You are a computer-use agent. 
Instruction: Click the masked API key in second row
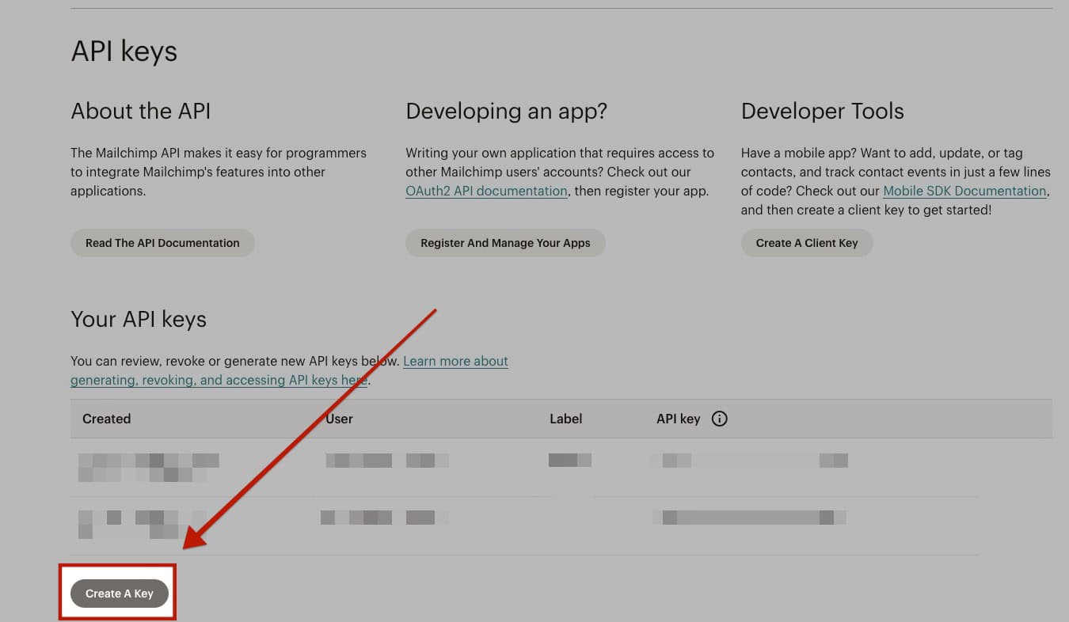750,517
